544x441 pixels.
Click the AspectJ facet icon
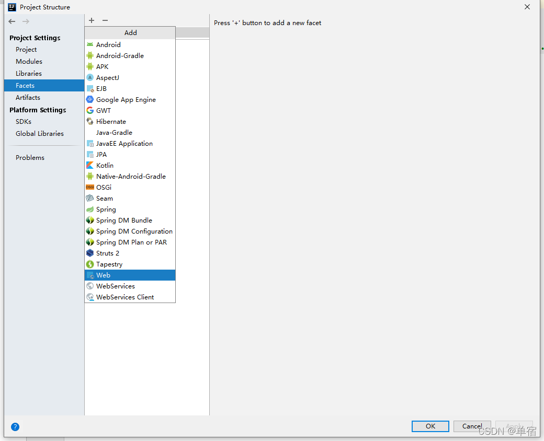(x=90, y=77)
